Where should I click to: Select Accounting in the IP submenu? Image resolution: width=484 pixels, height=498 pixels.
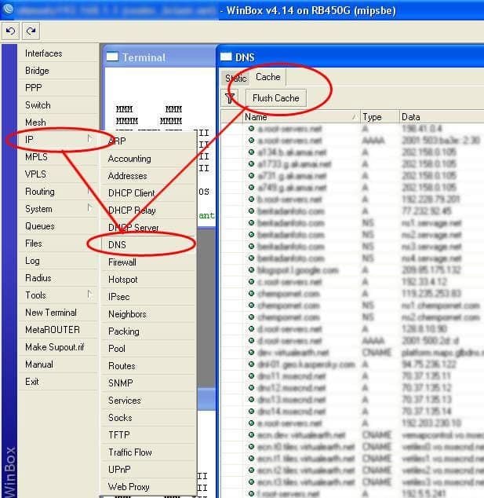coord(148,159)
